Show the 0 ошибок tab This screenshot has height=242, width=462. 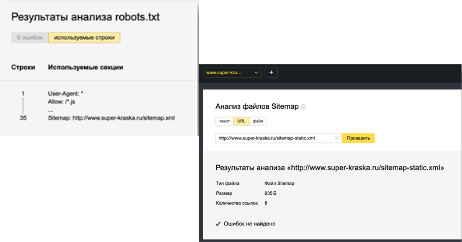click(x=30, y=38)
